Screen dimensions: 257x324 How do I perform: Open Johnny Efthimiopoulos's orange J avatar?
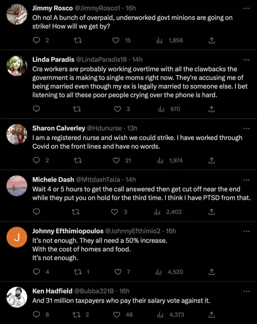point(17,237)
